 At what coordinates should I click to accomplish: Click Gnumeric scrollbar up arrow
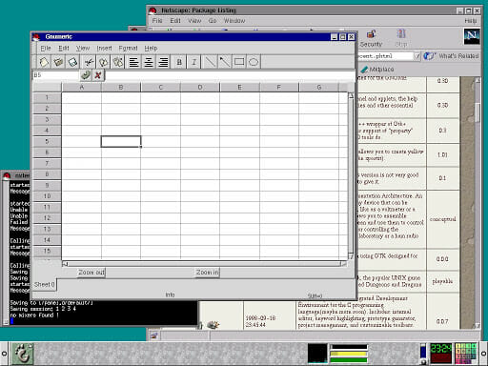[x=351, y=95]
